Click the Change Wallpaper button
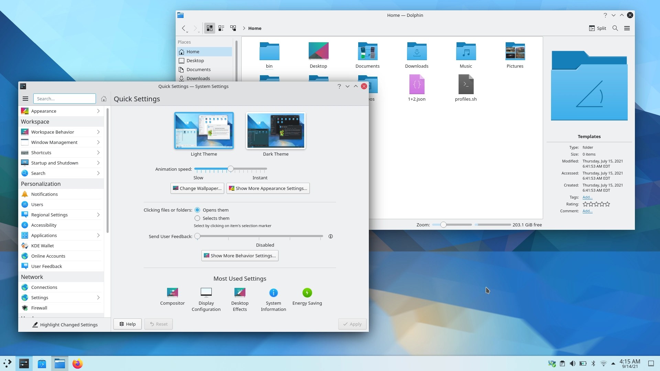Screen dimensions: 660x371 pyautogui.click(x=197, y=188)
